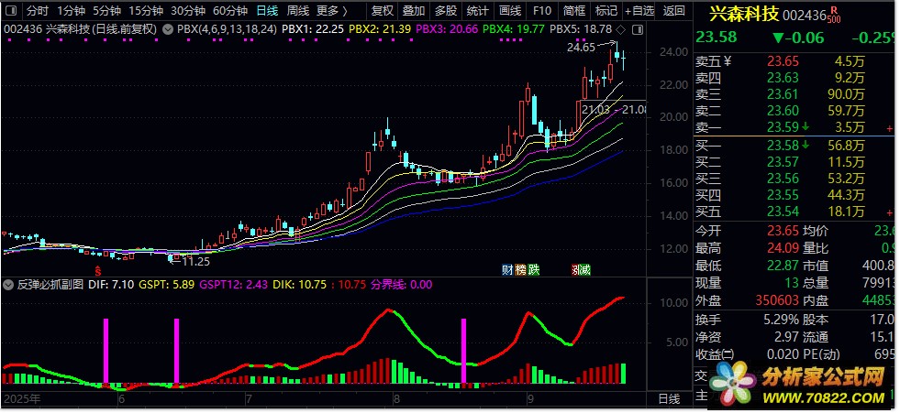The image size is (900, 413).
Task: Click the green triangle before -0.06
Action: (x=778, y=38)
